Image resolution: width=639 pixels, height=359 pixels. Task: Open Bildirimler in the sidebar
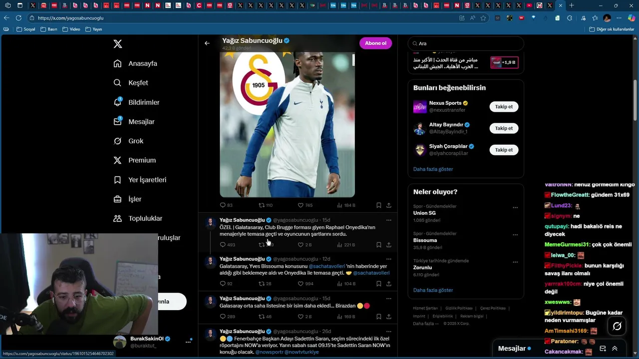click(137, 102)
